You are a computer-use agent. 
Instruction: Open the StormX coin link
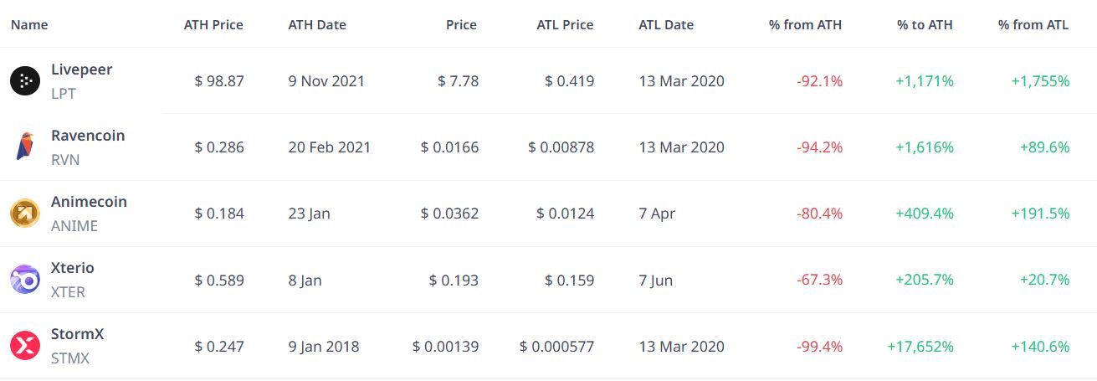coord(77,334)
